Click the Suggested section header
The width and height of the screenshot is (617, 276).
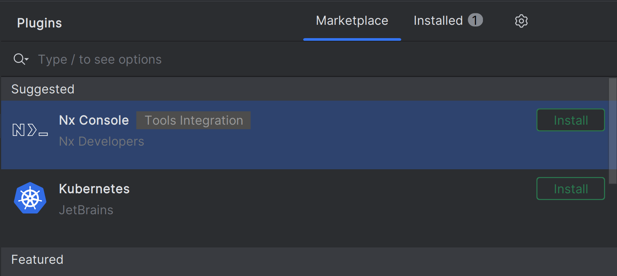(43, 89)
